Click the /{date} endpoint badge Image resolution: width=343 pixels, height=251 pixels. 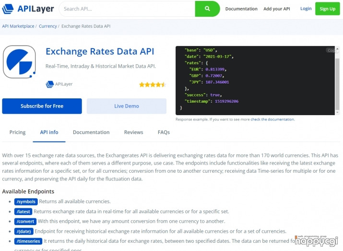pyautogui.click(x=24, y=231)
